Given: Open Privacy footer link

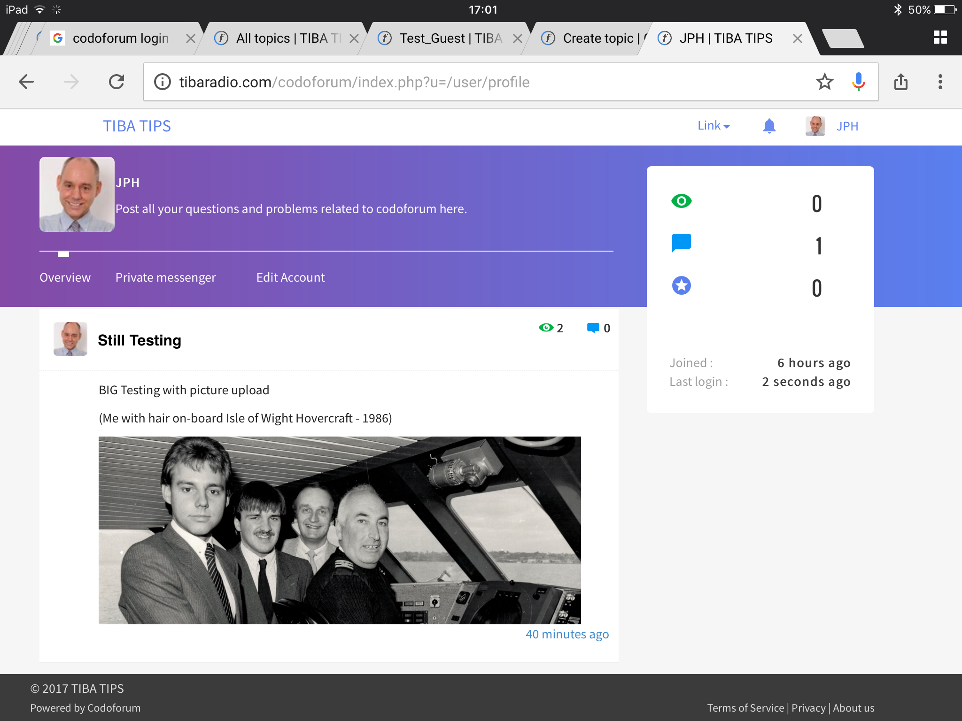Looking at the screenshot, I should point(808,708).
